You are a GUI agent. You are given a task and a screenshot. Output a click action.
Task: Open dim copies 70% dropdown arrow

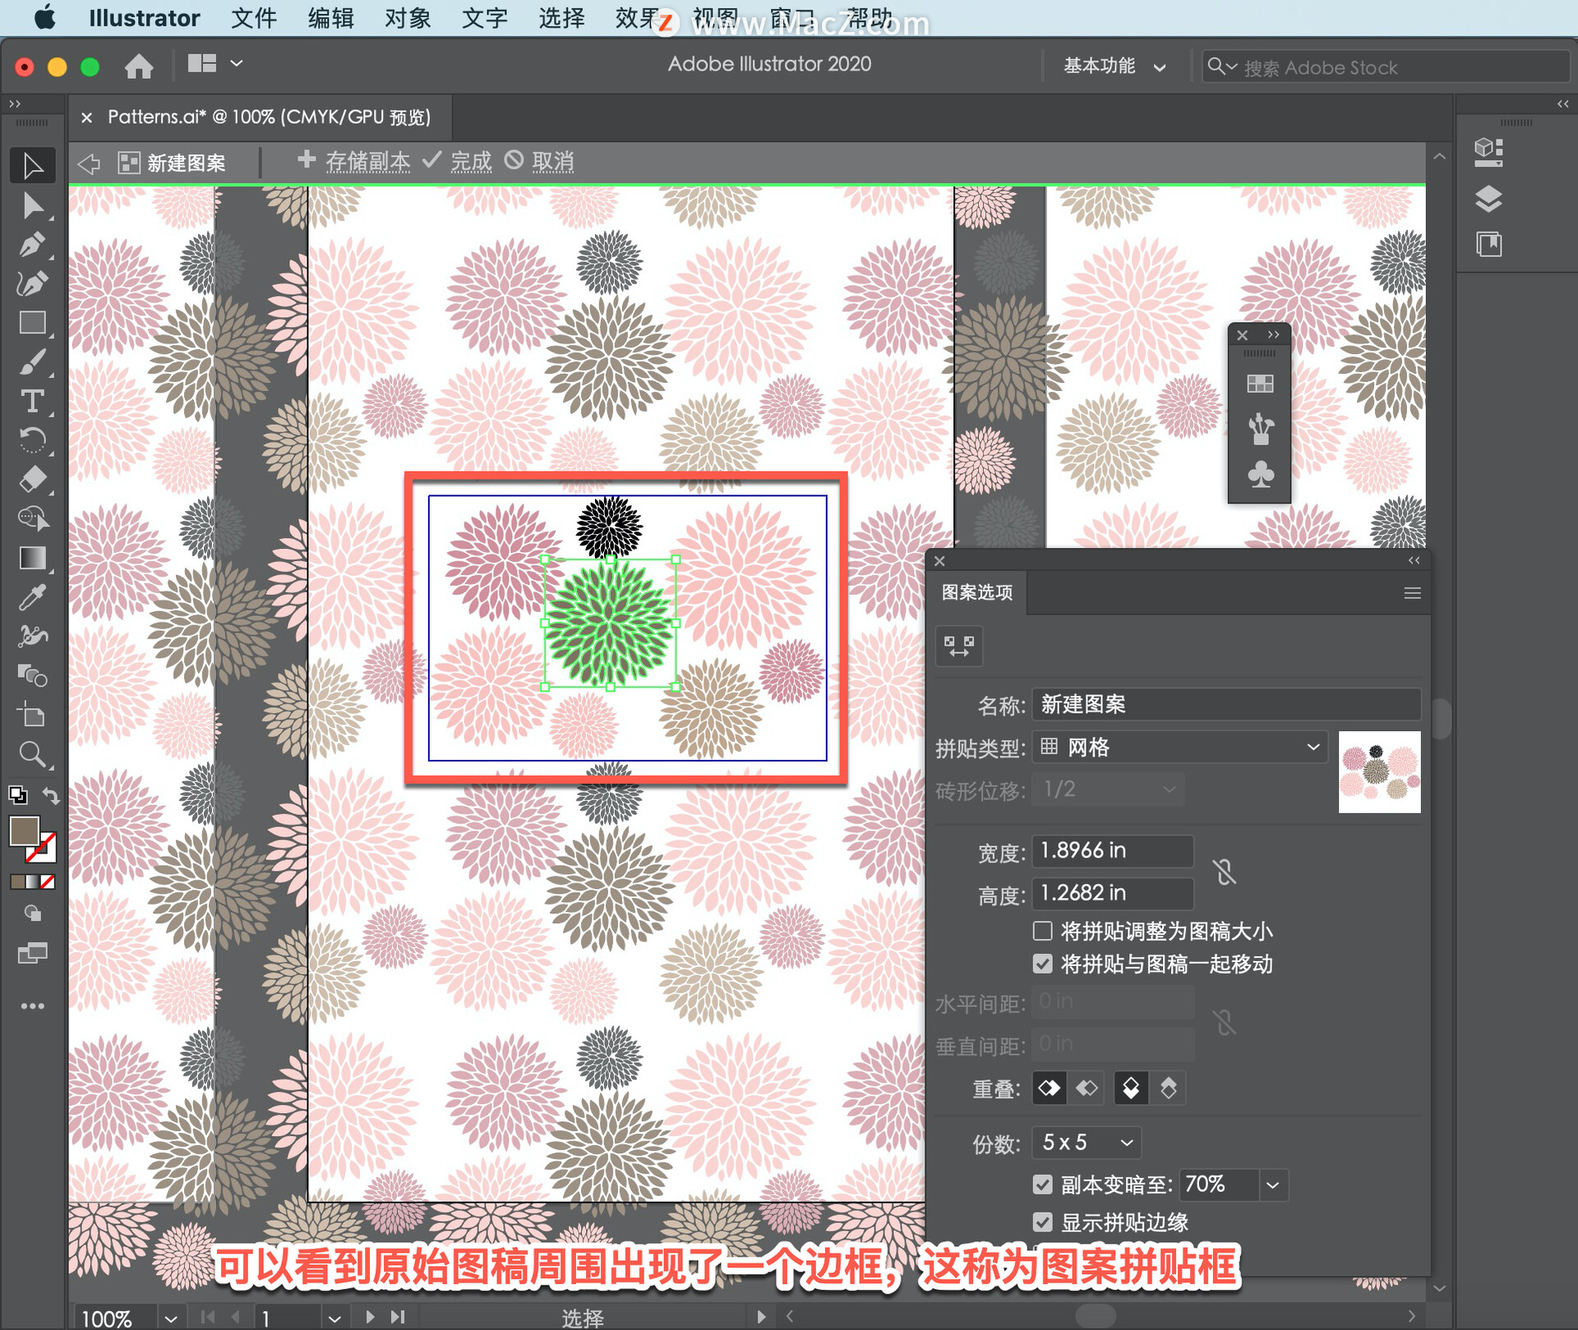pyautogui.click(x=1273, y=1185)
